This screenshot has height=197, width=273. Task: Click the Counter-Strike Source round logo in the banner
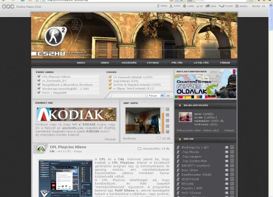click(56, 36)
